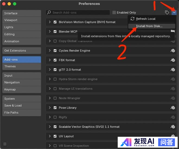Viewport: 179px width, 149px height.
Task: Collapse the add-ons settings dropdown arrow
Action: tap(174, 13)
